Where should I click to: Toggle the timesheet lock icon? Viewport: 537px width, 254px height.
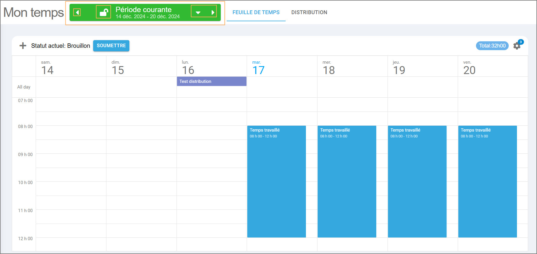[x=103, y=12]
